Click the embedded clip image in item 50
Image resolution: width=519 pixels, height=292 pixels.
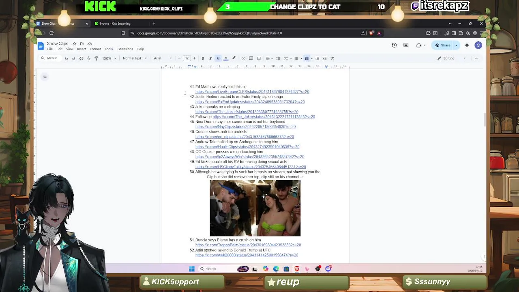pyautogui.click(x=255, y=208)
